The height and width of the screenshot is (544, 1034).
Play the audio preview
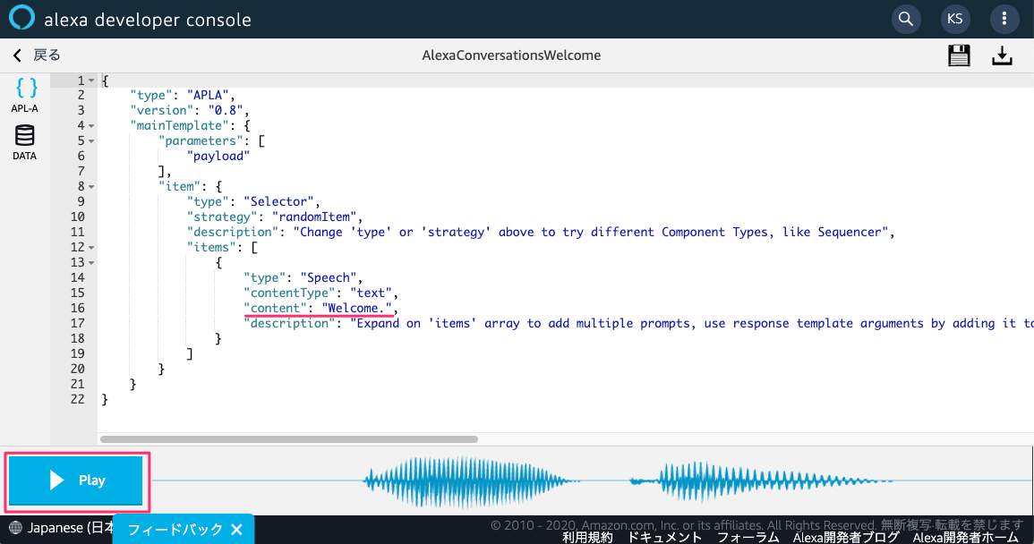click(x=76, y=480)
